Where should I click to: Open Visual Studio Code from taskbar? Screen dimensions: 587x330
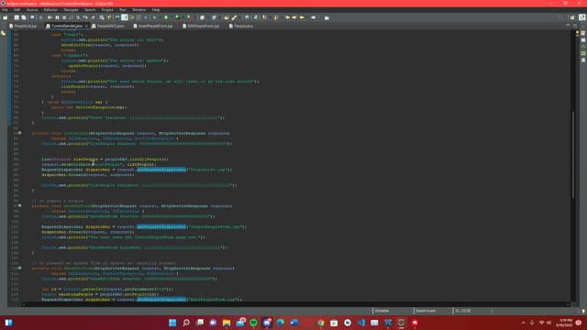coord(360,323)
